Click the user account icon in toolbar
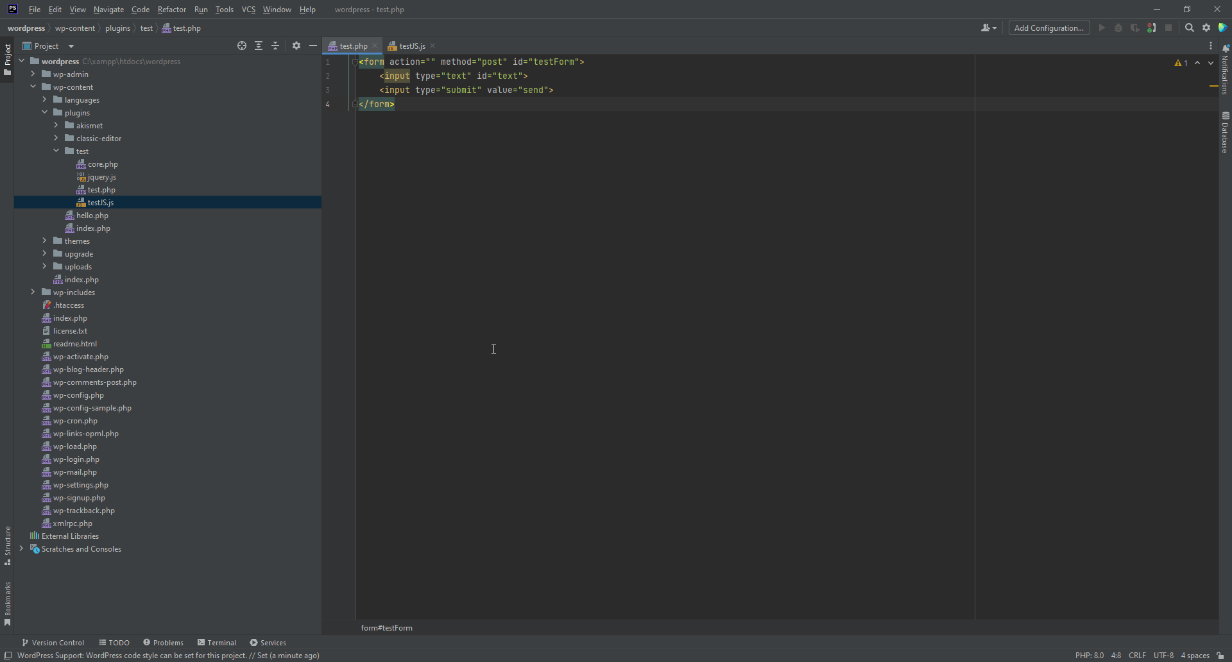This screenshot has width=1232, height=662. pyautogui.click(x=989, y=28)
